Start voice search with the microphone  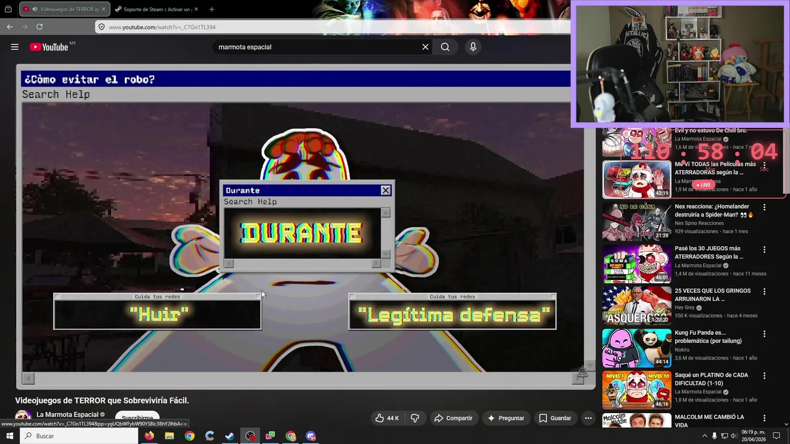473,47
